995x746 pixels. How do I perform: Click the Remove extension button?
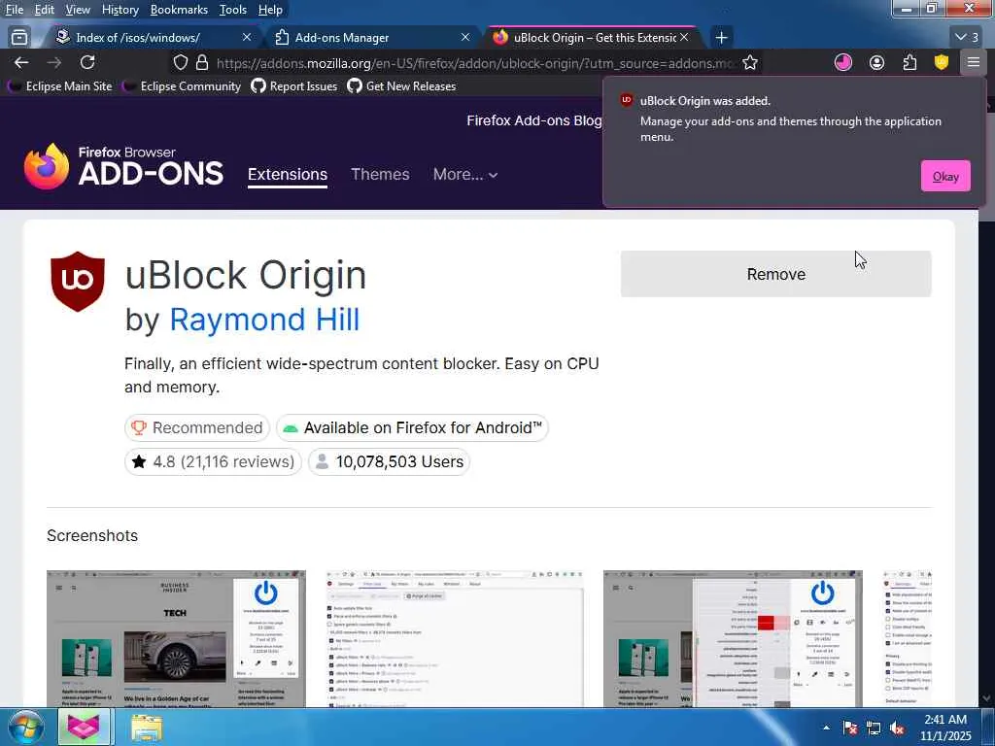click(x=775, y=274)
